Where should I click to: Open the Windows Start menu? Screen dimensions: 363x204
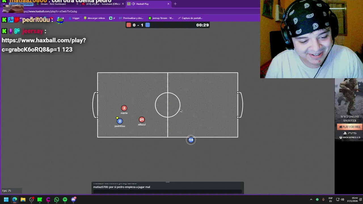click(x=6, y=199)
